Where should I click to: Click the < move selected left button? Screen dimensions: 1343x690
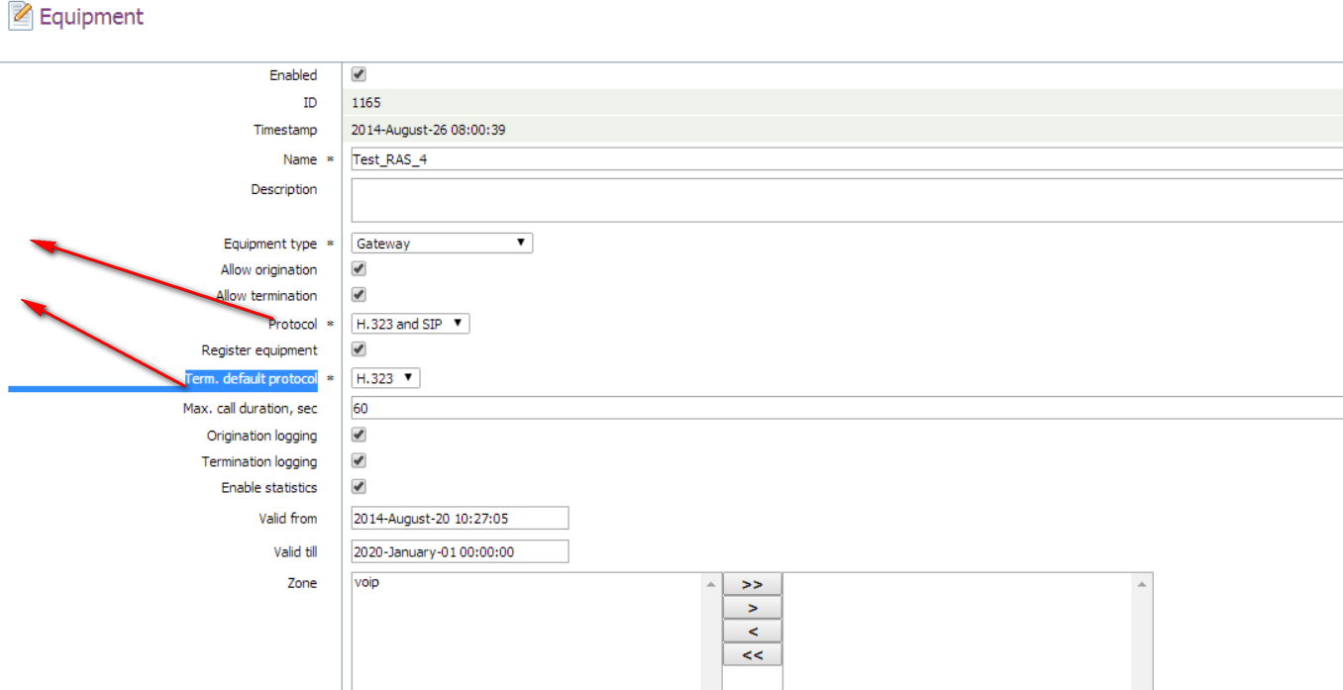coord(753,632)
